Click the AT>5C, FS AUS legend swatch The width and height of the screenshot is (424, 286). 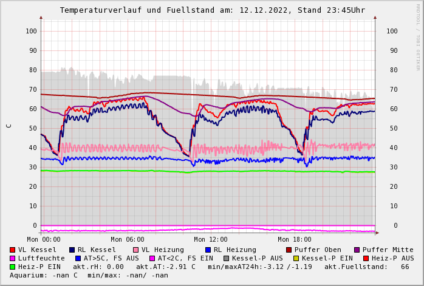78,259
